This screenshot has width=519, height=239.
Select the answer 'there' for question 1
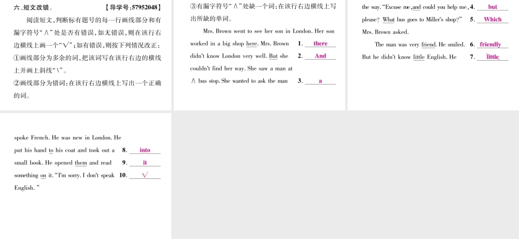(x=320, y=44)
